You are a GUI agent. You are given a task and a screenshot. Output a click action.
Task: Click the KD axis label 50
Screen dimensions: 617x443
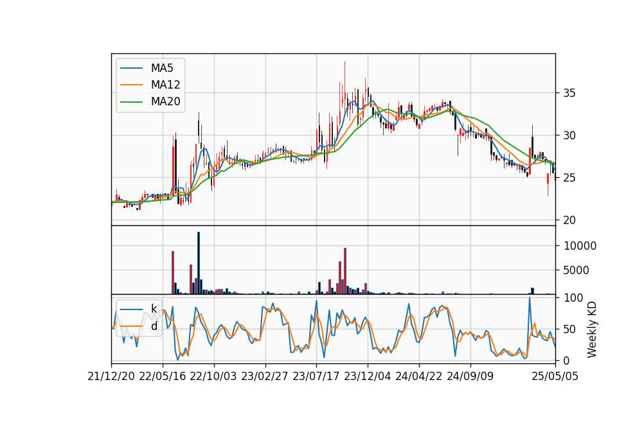point(570,329)
